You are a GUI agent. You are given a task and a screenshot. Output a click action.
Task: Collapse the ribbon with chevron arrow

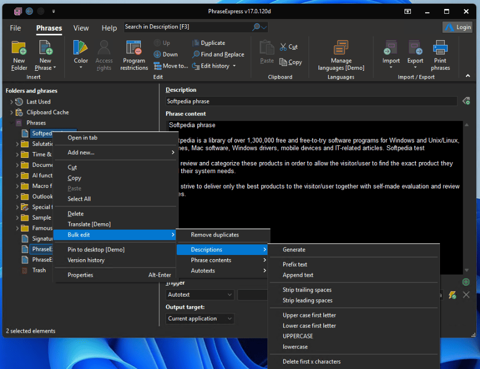click(468, 75)
